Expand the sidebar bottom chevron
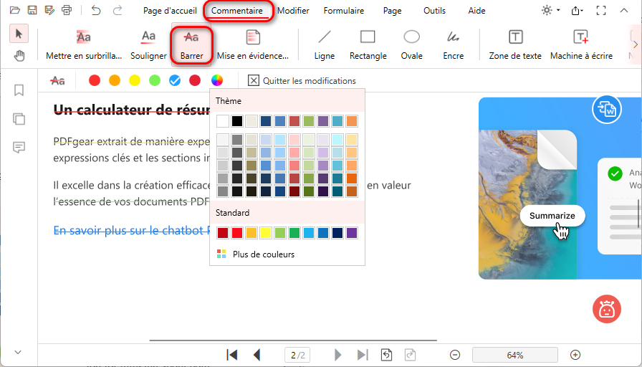Image resolution: width=642 pixels, height=367 pixels. click(x=18, y=352)
